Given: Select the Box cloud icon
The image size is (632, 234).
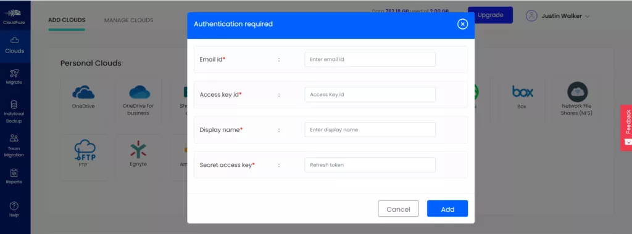Looking at the screenshot, I should pos(522,92).
